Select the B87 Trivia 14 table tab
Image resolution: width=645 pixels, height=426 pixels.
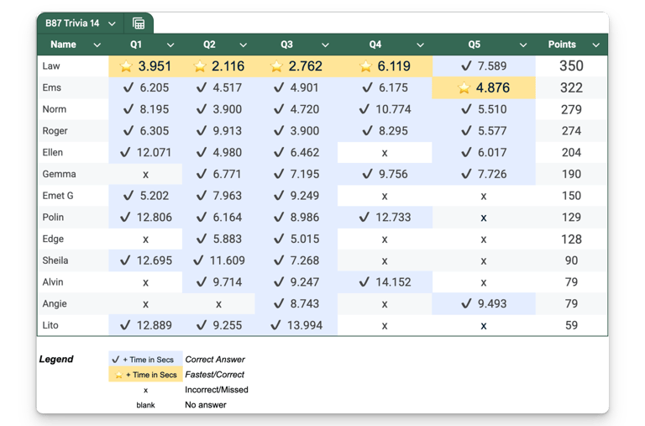74,24
